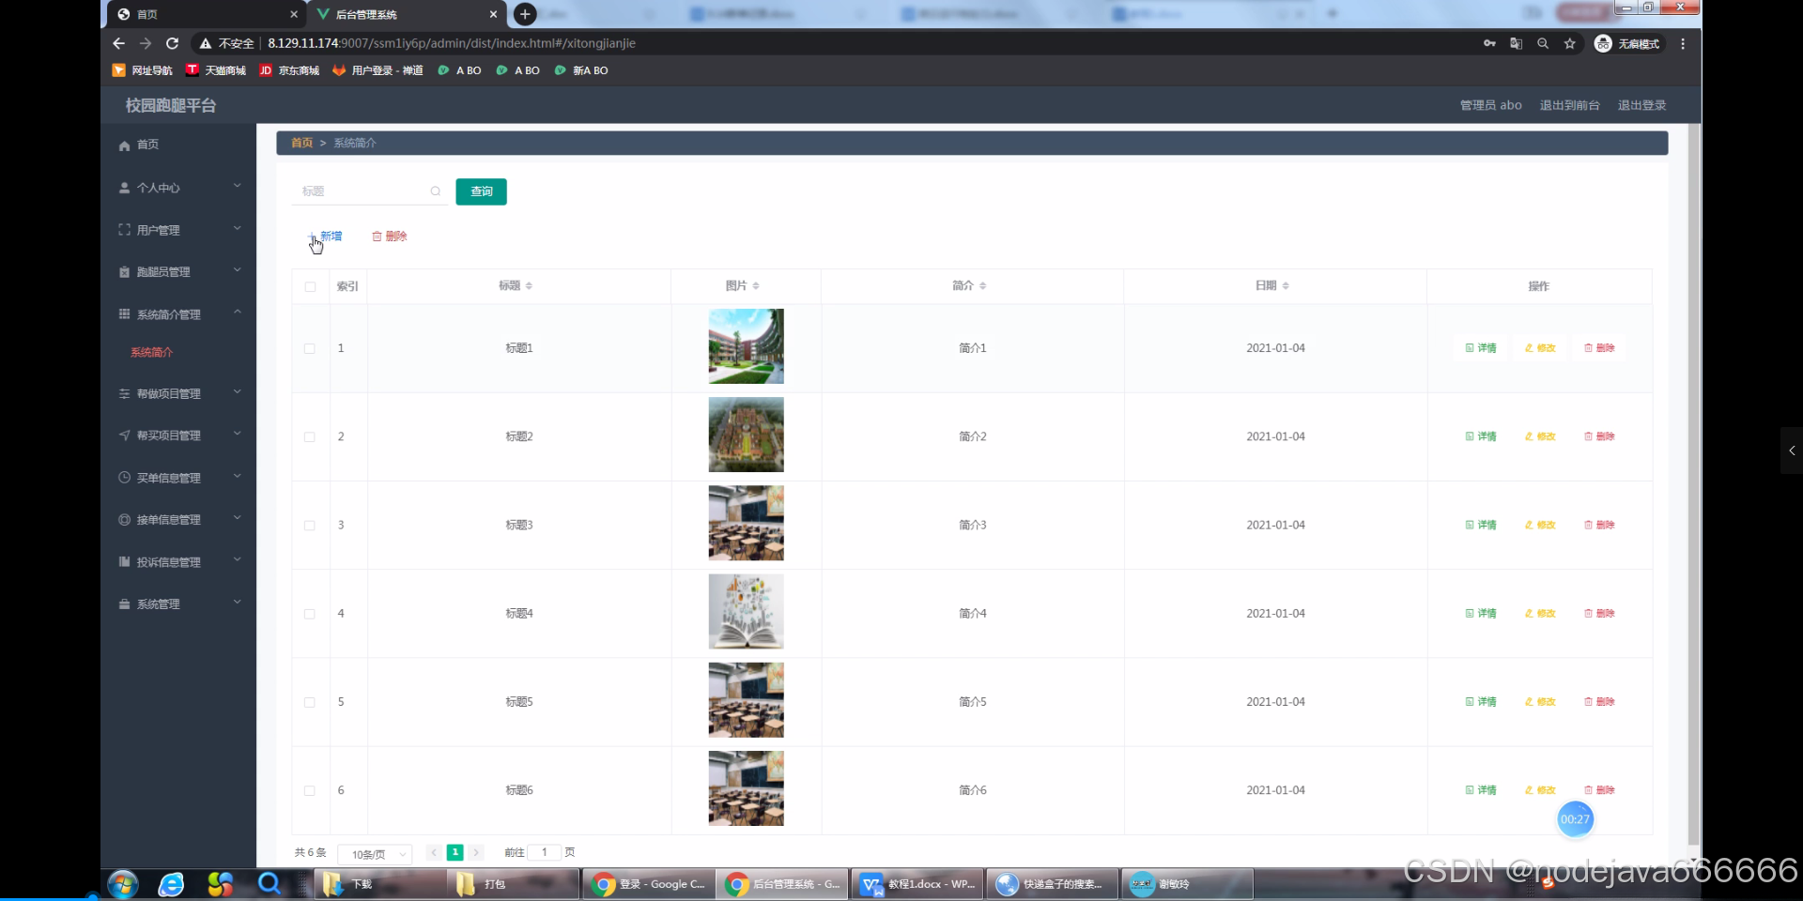The width and height of the screenshot is (1803, 901).
Task: Click 详情 icon for row 标题1
Action: pyautogui.click(x=1481, y=348)
